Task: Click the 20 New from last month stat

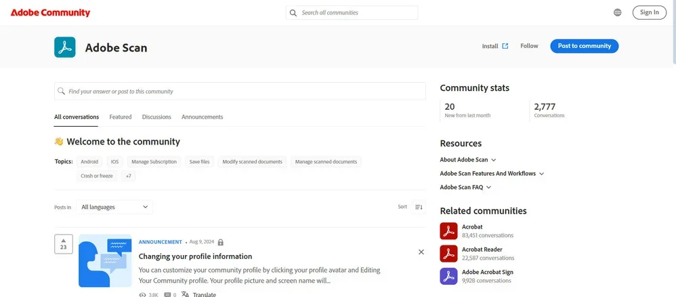Action: tap(467, 110)
